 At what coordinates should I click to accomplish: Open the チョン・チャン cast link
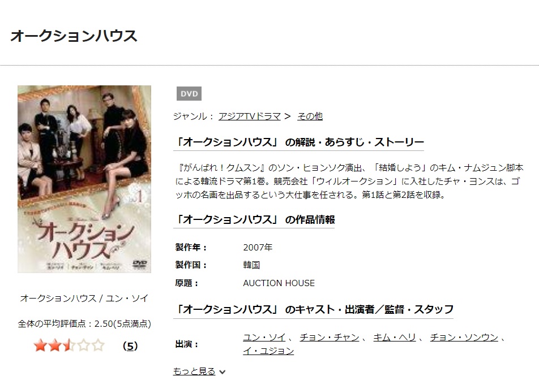pos(330,338)
